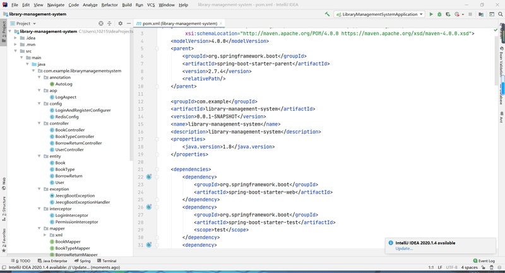Click UTF-8 encoding in status bar
The image size is (505, 273).
click(x=451, y=267)
